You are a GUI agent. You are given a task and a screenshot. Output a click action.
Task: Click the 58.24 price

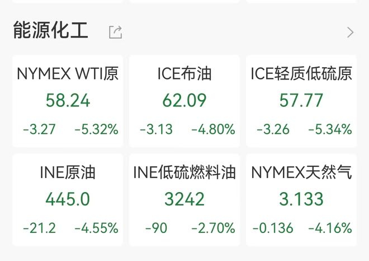tap(68, 100)
